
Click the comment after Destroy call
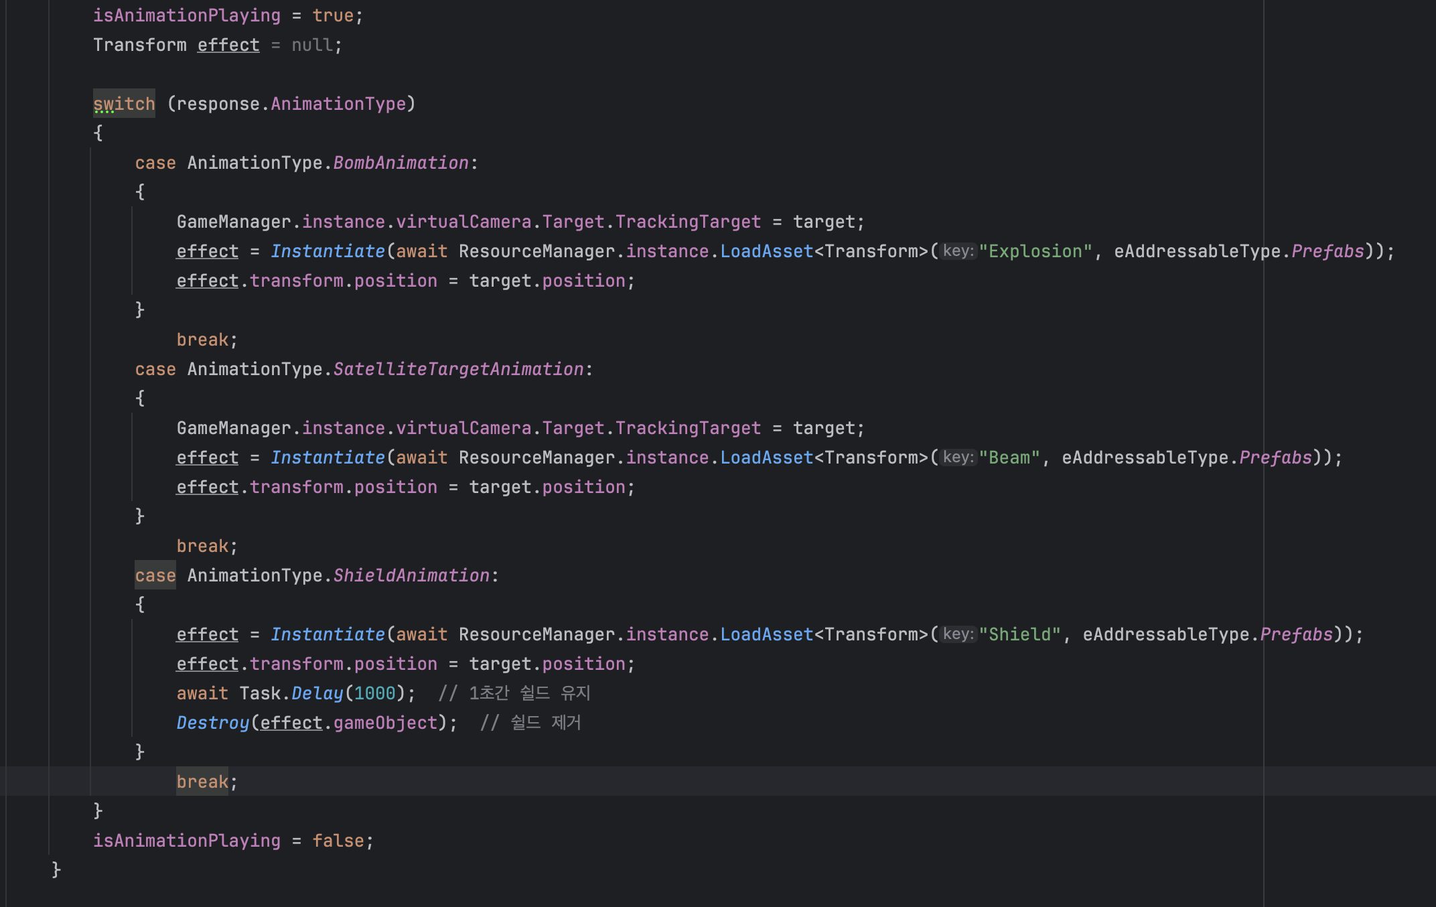[530, 723]
